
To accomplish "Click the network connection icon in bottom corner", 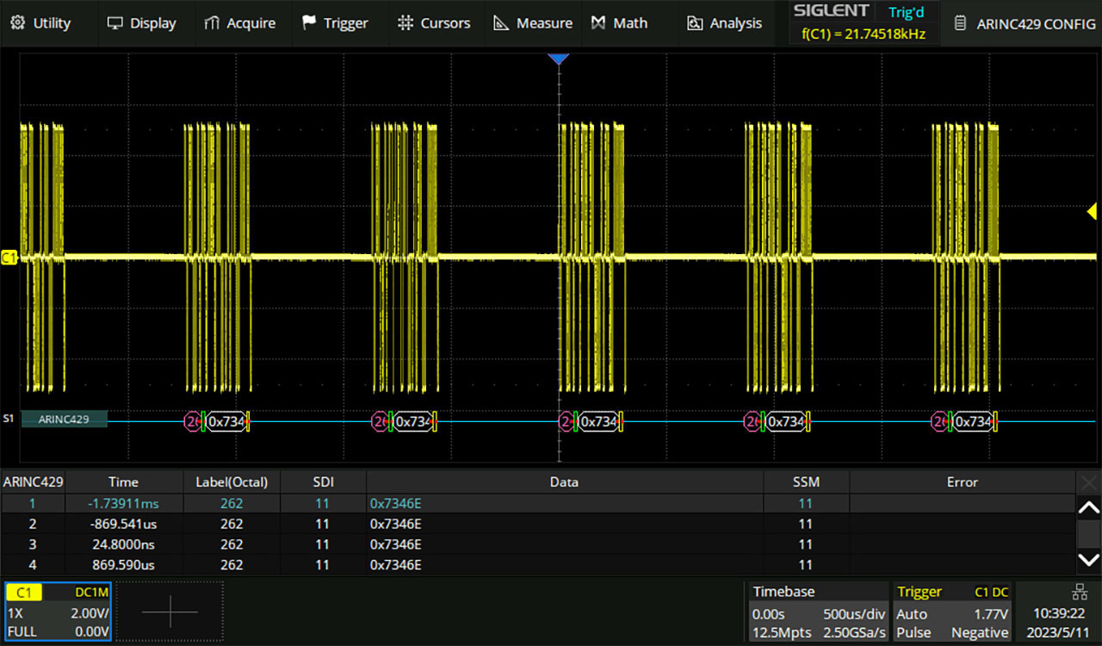I will pos(1080,592).
